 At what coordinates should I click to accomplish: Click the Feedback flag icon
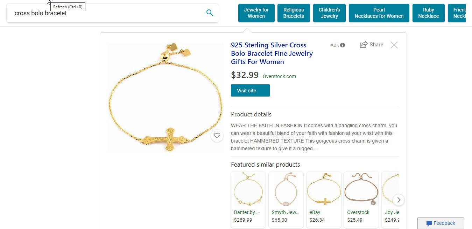point(429,223)
